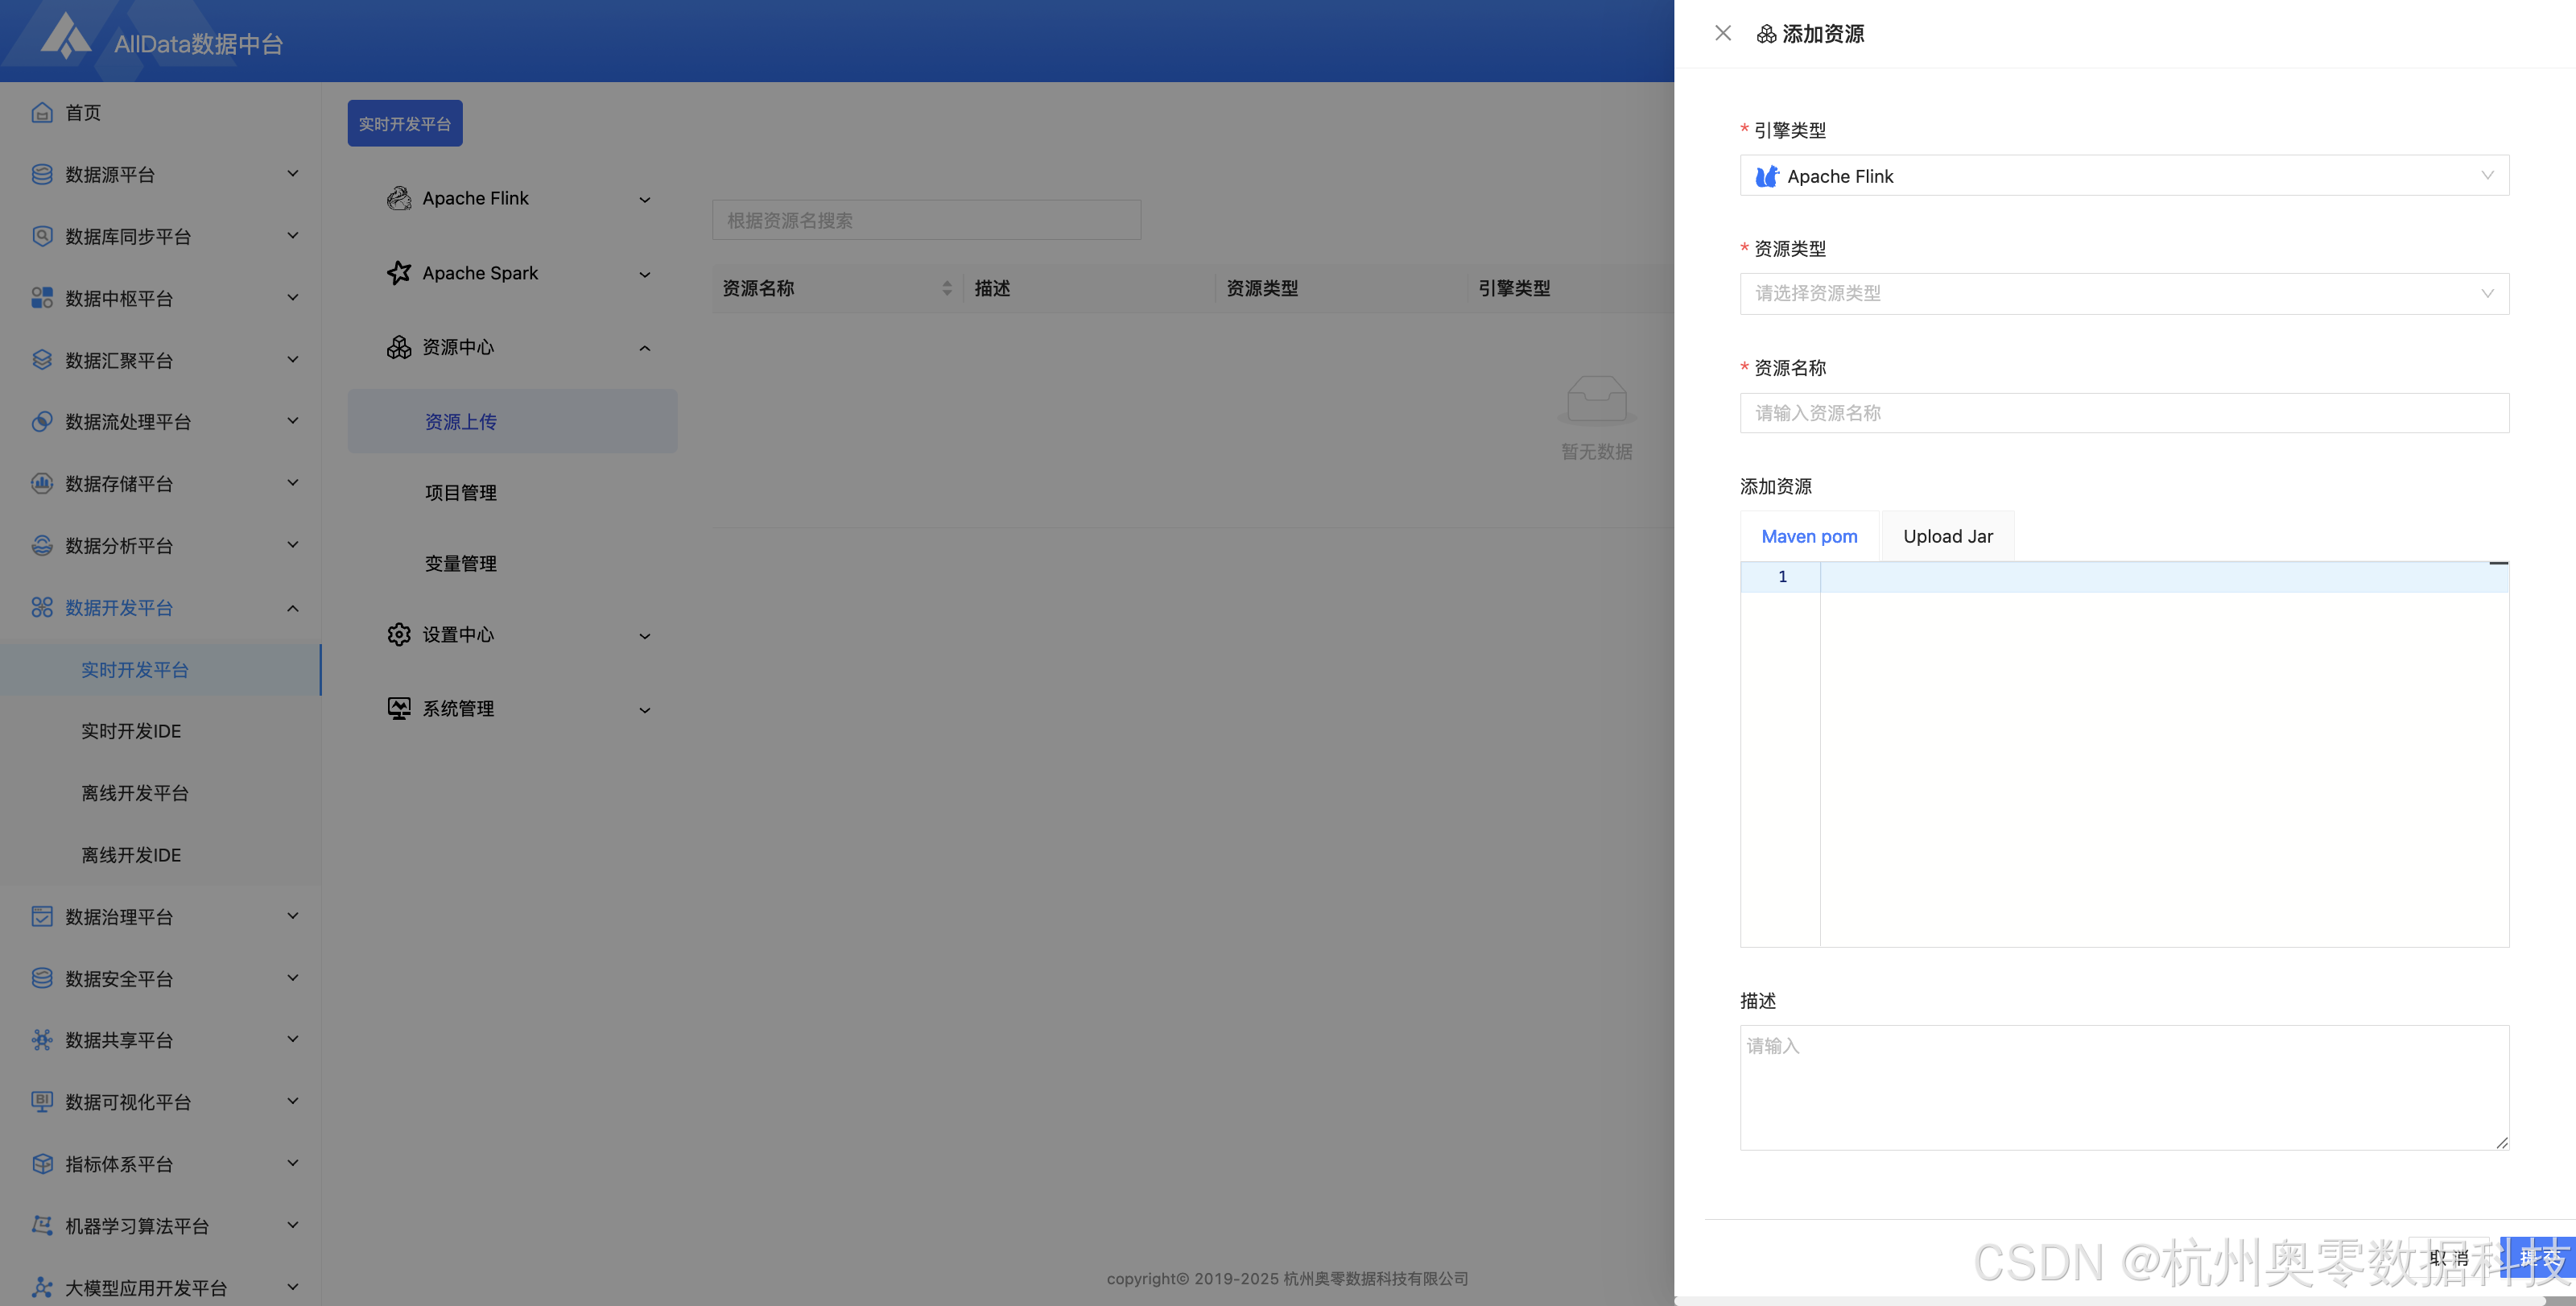Image resolution: width=2576 pixels, height=1306 pixels.
Task: Click the Apache Spark star icon
Action: click(399, 273)
